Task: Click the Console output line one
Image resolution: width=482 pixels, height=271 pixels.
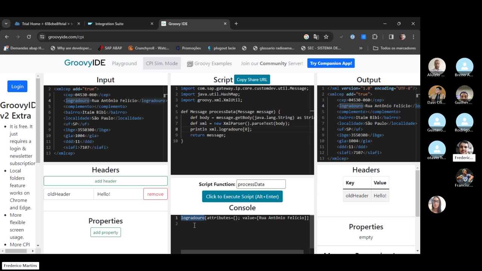Action: (245, 218)
